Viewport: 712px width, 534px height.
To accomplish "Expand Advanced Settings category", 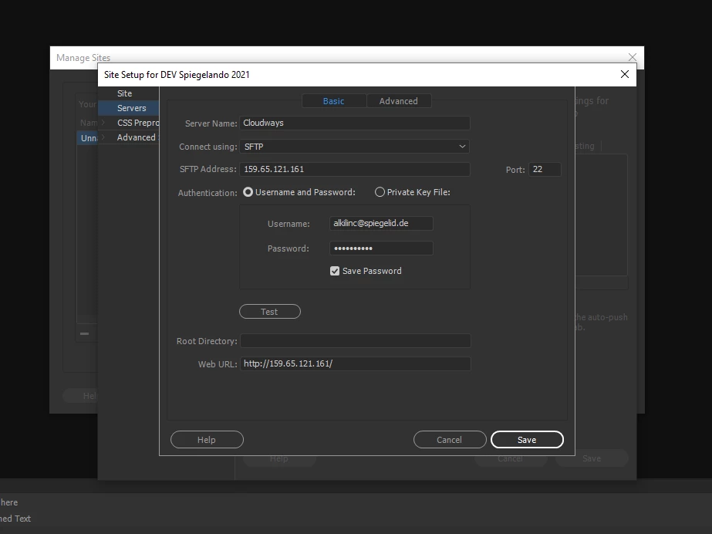I will point(103,137).
